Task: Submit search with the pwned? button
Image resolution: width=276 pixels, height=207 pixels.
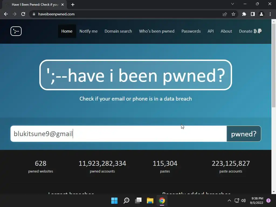Action: [x=244, y=134]
